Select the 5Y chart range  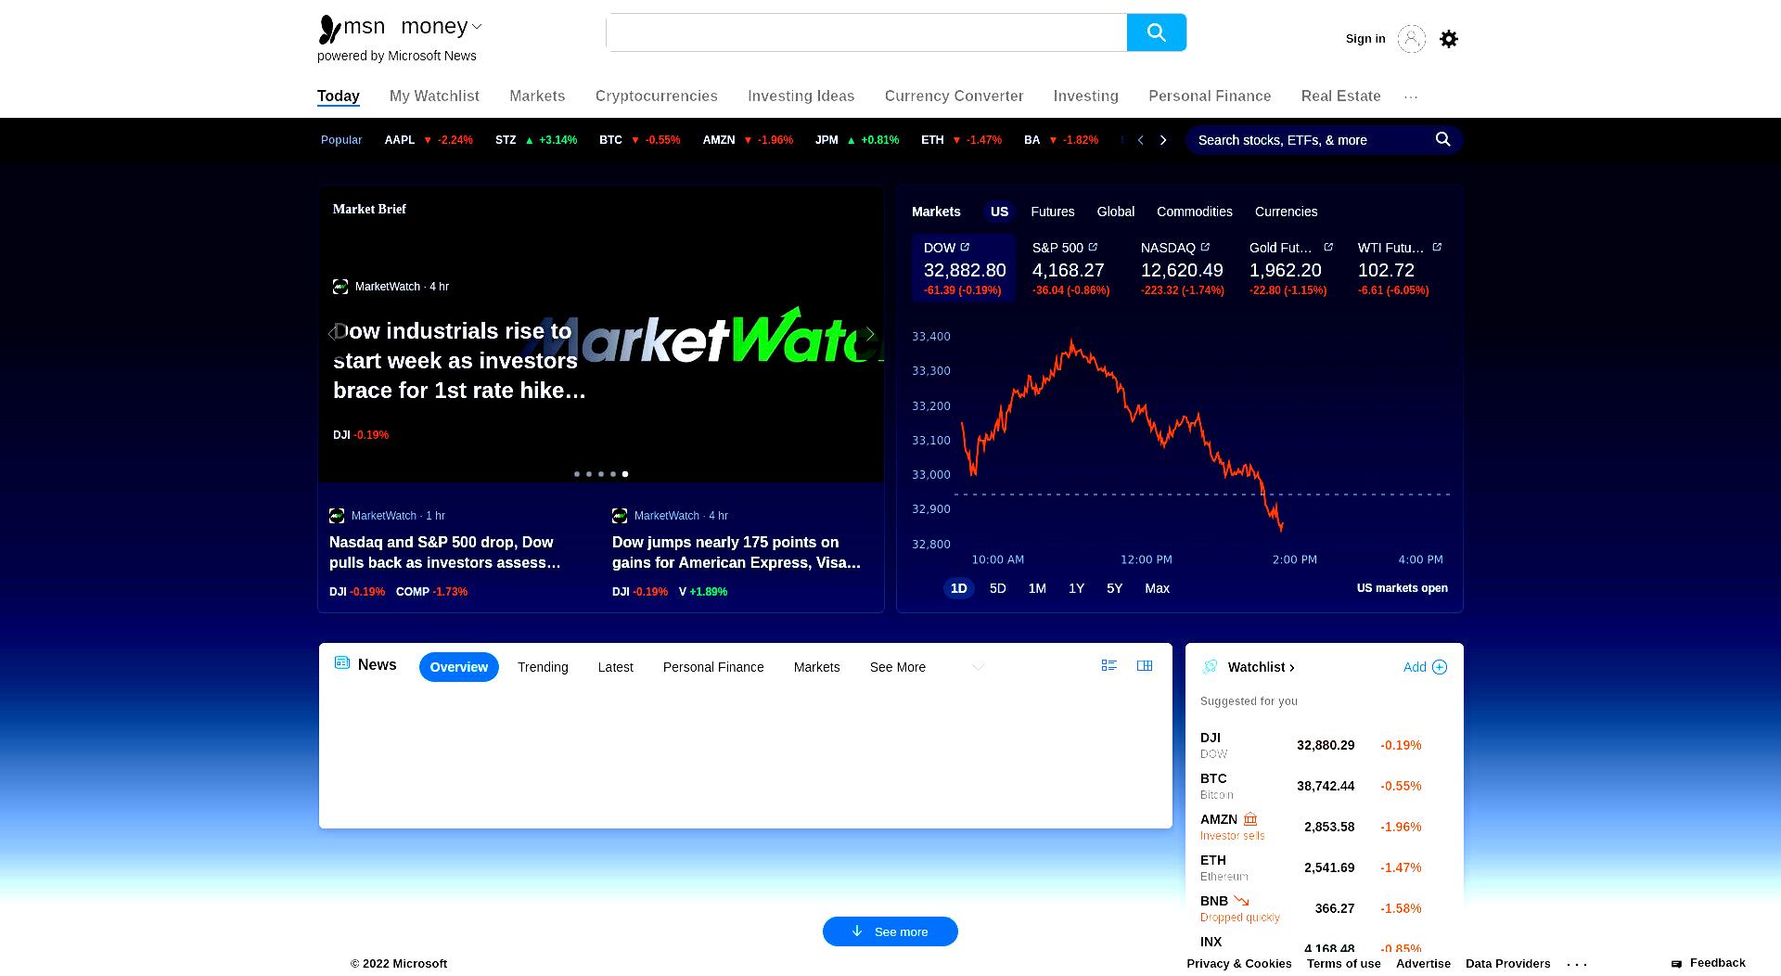click(1114, 588)
